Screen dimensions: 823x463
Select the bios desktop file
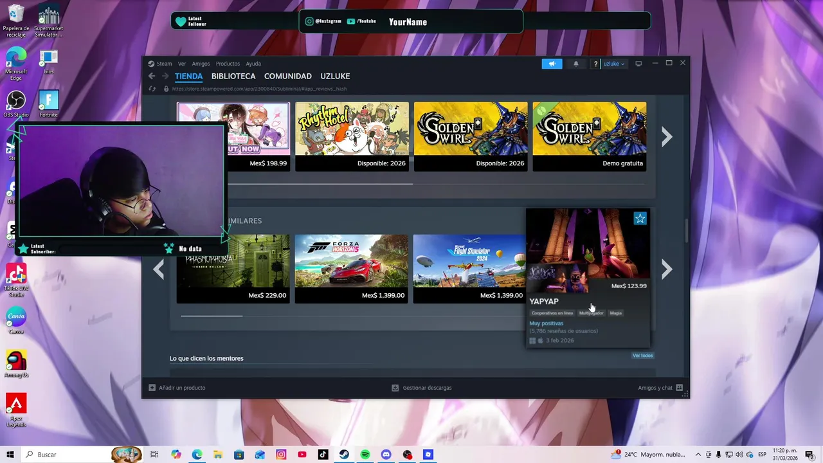tap(49, 62)
